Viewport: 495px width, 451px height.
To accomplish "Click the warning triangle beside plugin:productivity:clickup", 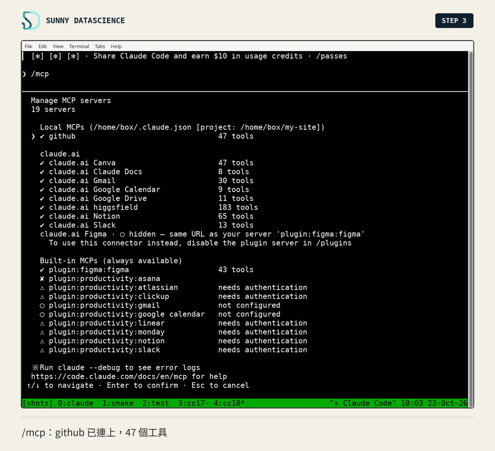I will click(x=42, y=297).
